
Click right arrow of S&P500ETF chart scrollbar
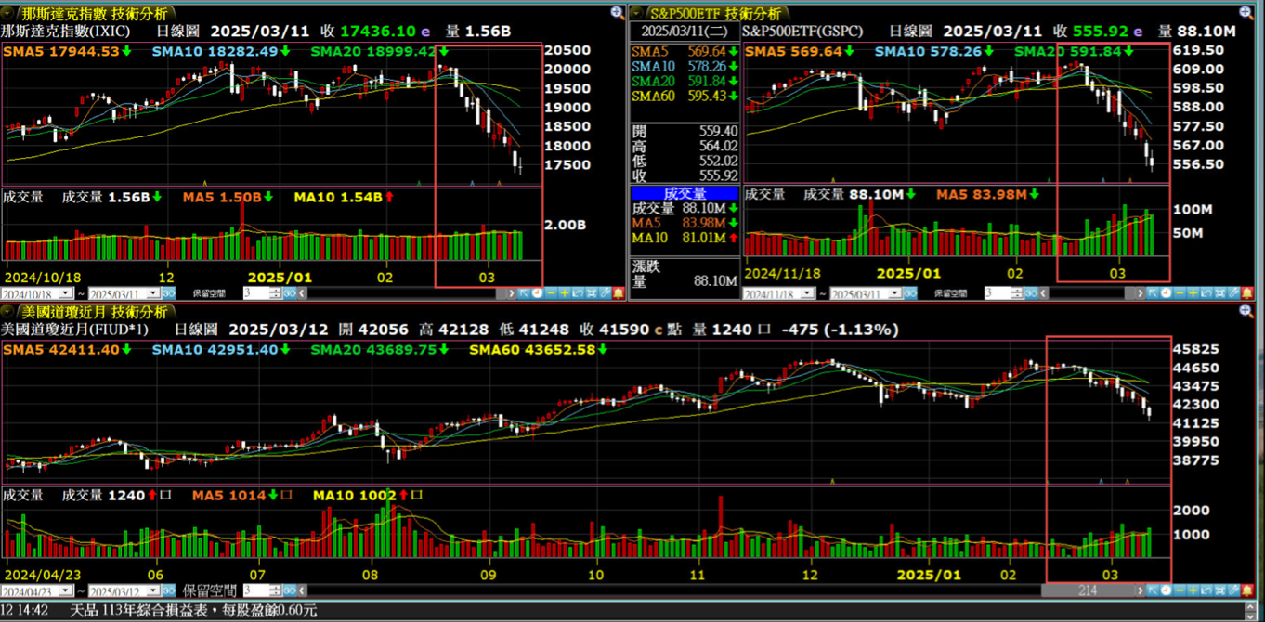(1140, 293)
